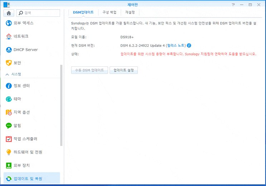Switch to the 구성 백업 tab
Screen dimensions: 266x186
click(110, 12)
